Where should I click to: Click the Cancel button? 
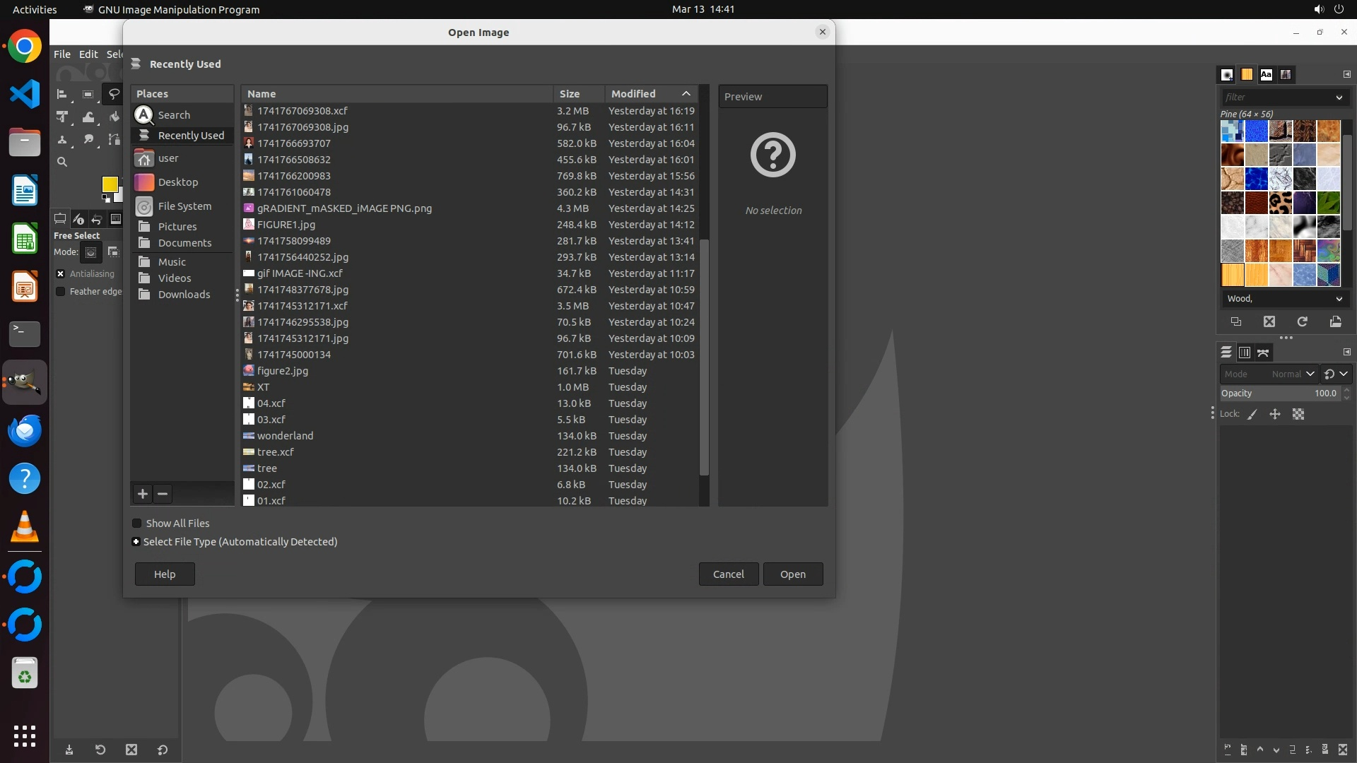click(728, 574)
